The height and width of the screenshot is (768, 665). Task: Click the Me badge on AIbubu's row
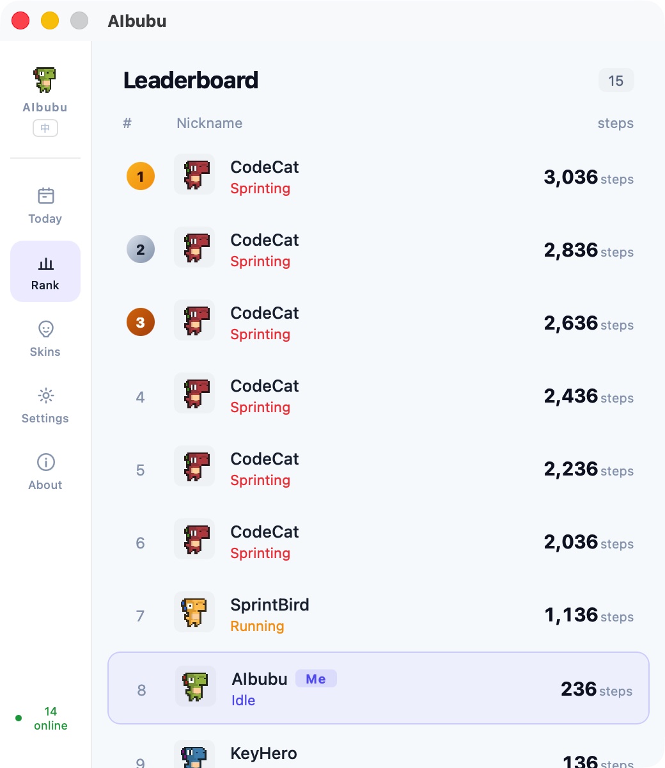[x=316, y=678]
